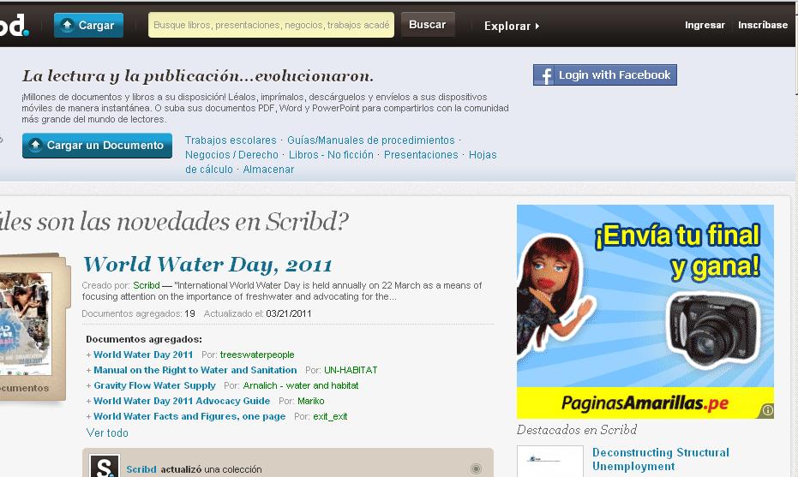798x477 pixels.
Task: Click Scribd name in activity feed
Action: click(x=141, y=468)
